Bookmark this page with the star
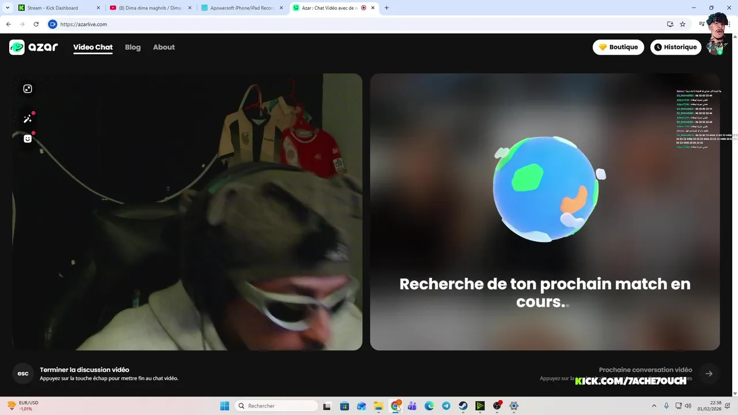 tap(683, 24)
